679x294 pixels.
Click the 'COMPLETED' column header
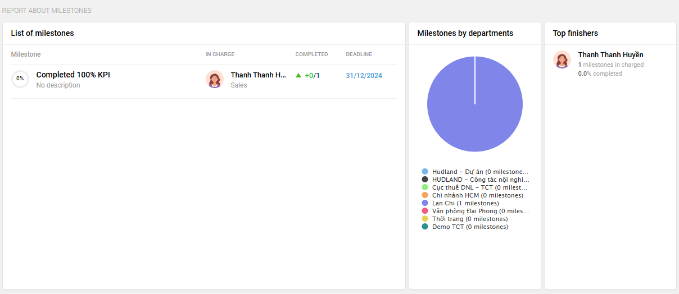point(311,54)
